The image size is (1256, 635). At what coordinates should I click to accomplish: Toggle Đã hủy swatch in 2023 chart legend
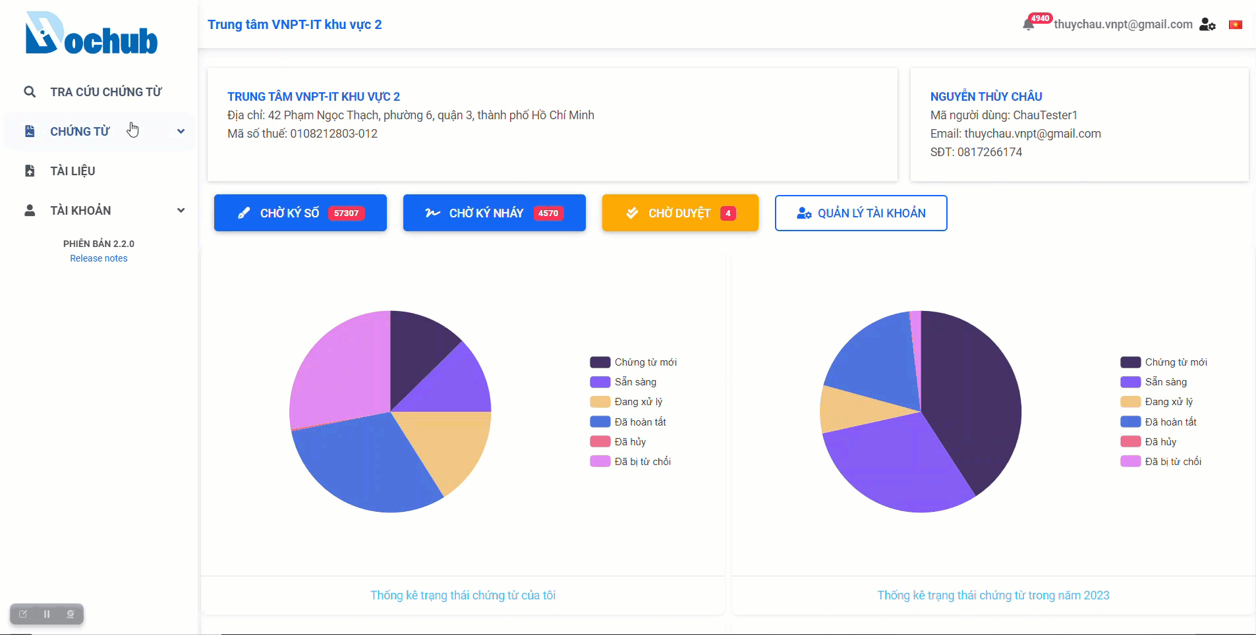click(1131, 441)
